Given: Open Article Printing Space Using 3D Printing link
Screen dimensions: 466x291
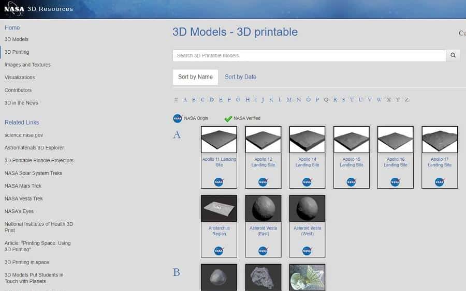Looking at the screenshot, I should (37, 246).
